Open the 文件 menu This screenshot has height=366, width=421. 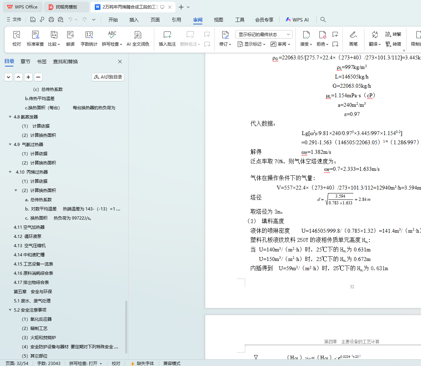point(14,19)
